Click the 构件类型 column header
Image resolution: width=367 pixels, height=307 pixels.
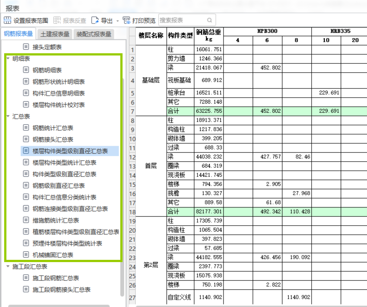[180, 36]
